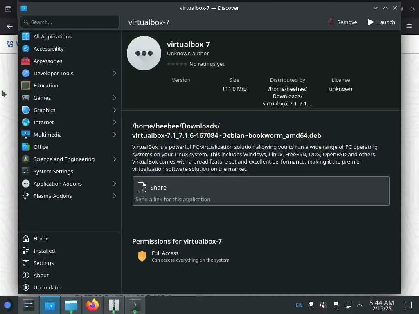Click the Office category icon
The image size is (419, 314).
(26, 147)
